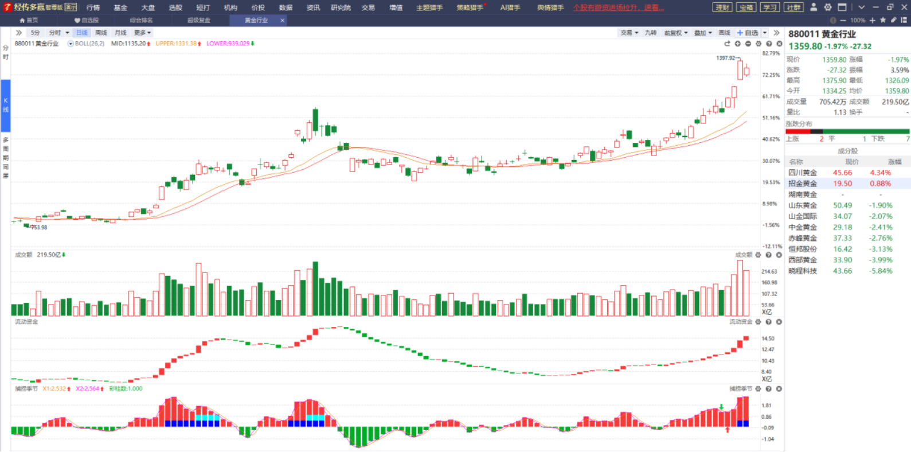Open settings gear of 成交额 volume panel
Screen dimensions: 911x452
pyautogui.click(x=758, y=255)
